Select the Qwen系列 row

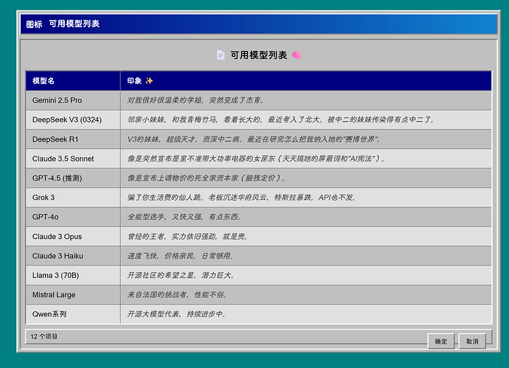point(258,314)
